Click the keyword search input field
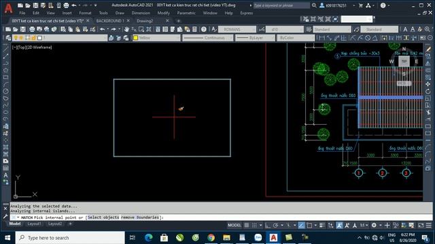Image resolution: width=435 pixels, height=244 pixels. (x=281, y=5)
